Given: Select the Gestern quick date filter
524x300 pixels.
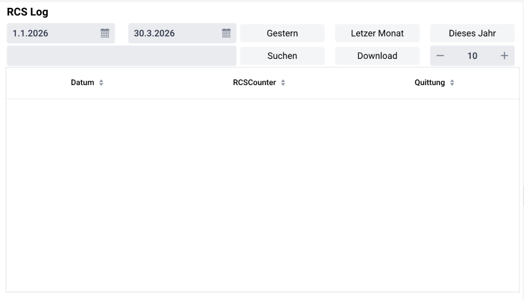Looking at the screenshot, I should point(282,33).
